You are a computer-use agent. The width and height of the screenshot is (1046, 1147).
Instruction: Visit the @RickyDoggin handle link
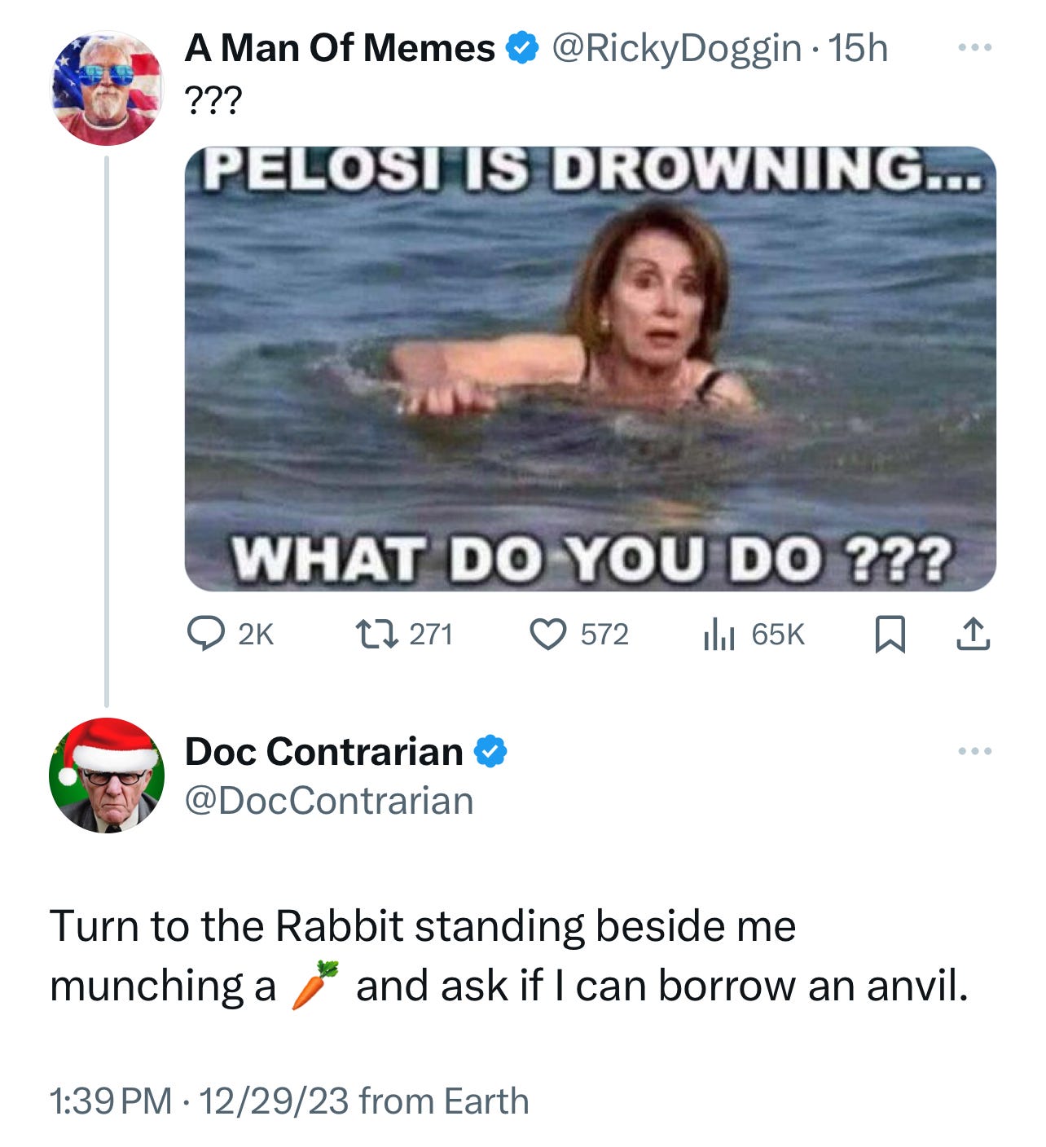click(676, 49)
